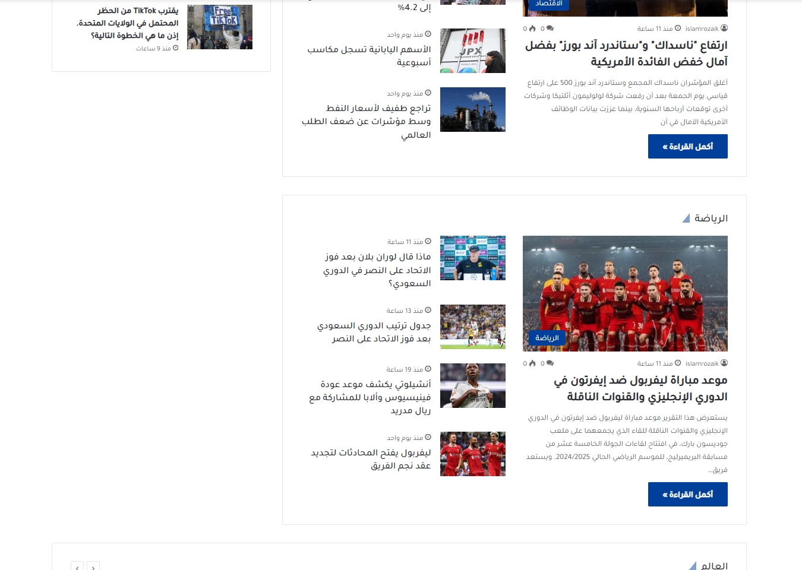Click the clock icon above the oil prices headline

[428, 93]
